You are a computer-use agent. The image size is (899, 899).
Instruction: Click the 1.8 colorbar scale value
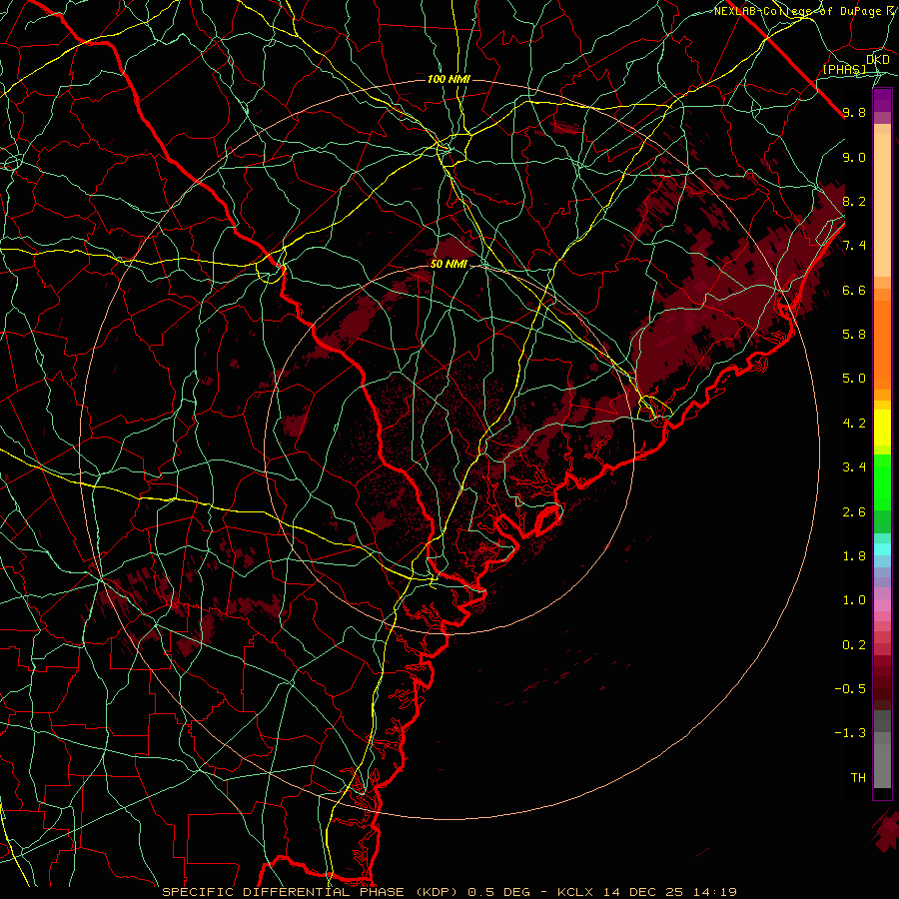click(854, 556)
